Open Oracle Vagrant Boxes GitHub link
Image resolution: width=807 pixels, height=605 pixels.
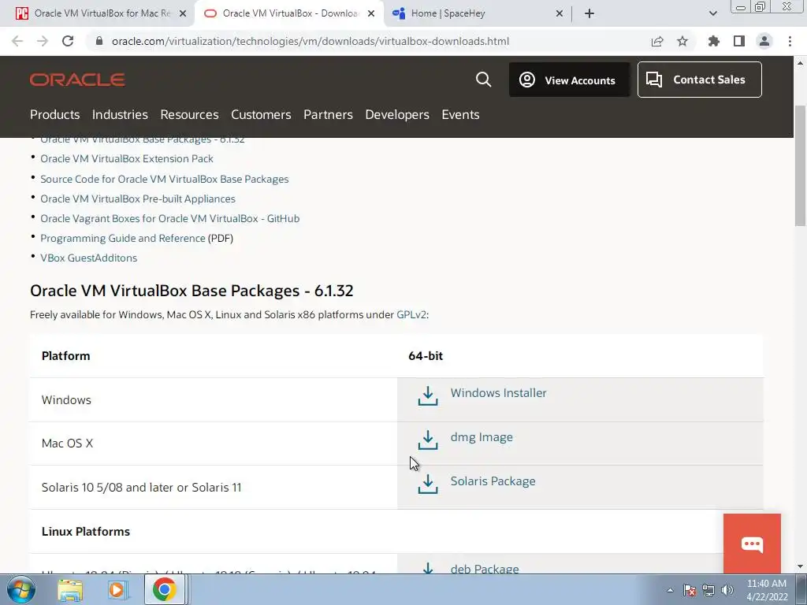pyautogui.click(x=170, y=218)
